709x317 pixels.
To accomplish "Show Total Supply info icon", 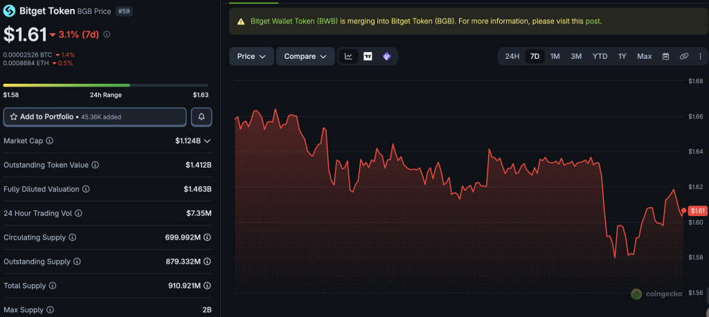I will coord(53,286).
